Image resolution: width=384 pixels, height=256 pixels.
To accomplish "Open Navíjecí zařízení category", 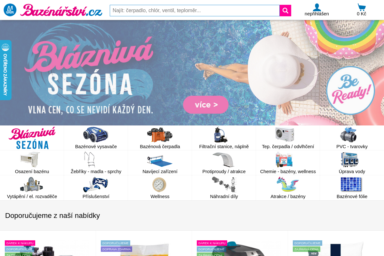I will 160,163.
